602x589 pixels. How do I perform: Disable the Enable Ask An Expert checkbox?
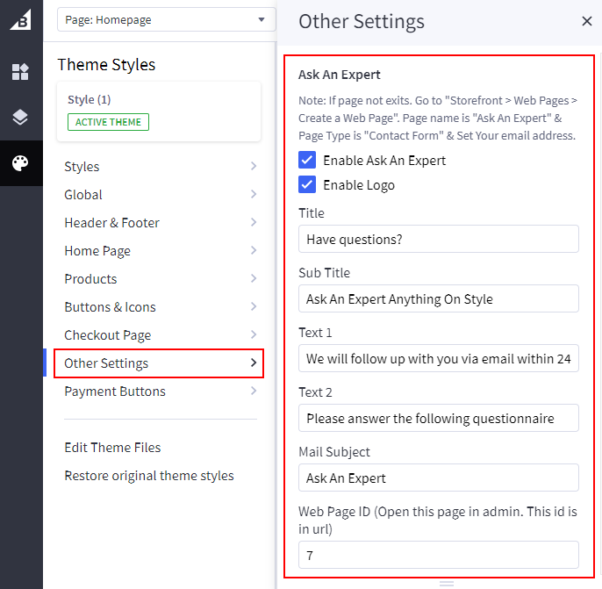click(x=307, y=161)
